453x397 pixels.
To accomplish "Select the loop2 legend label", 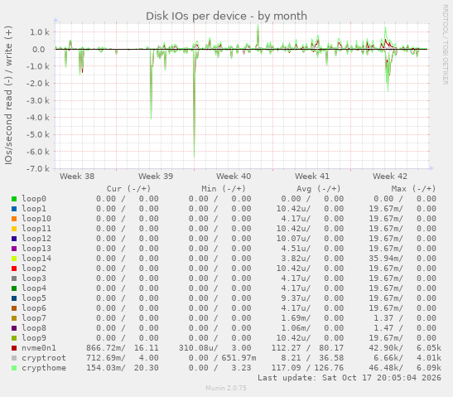I will (x=34, y=269).
